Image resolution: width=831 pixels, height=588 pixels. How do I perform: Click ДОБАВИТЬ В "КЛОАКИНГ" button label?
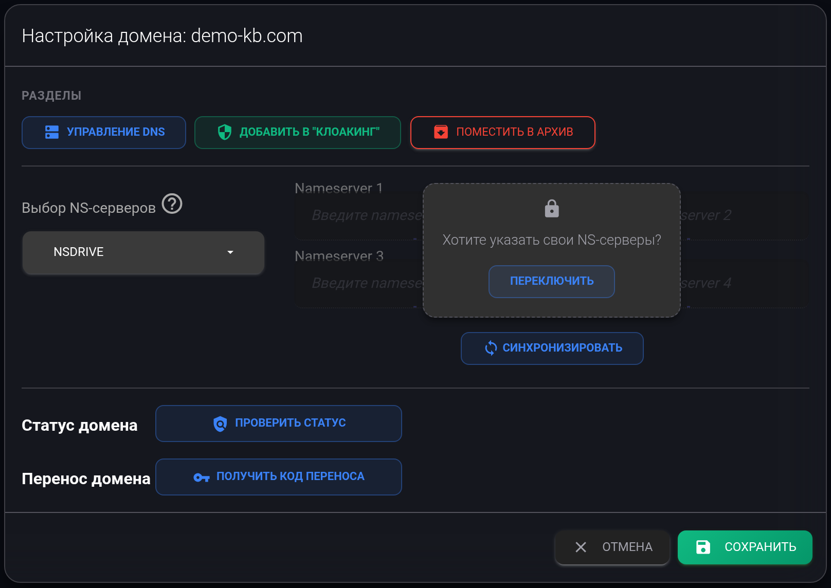click(310, 132)
